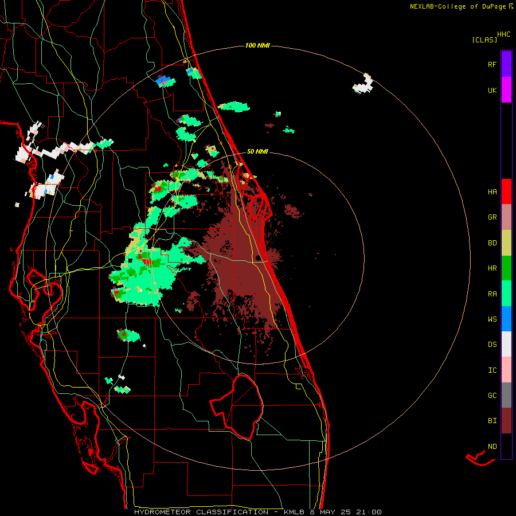
Task: Select the GC gray legend swatch
Action: point(506,395)
